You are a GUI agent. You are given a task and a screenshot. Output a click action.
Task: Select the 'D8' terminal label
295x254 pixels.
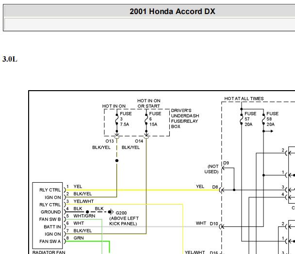215,187
